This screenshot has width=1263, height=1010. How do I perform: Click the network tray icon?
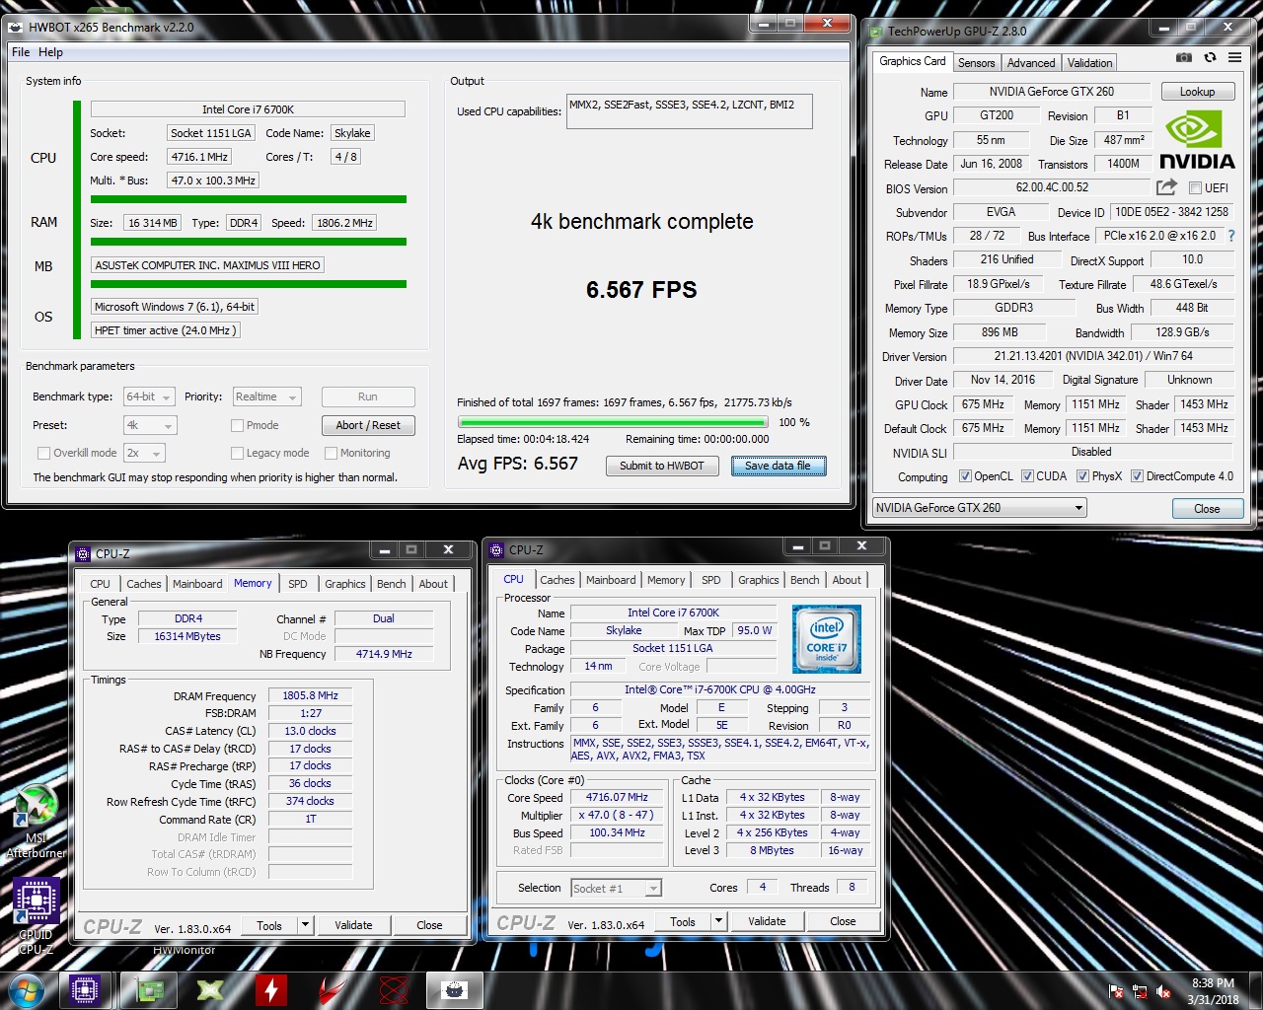click(x=1140, y=991)
